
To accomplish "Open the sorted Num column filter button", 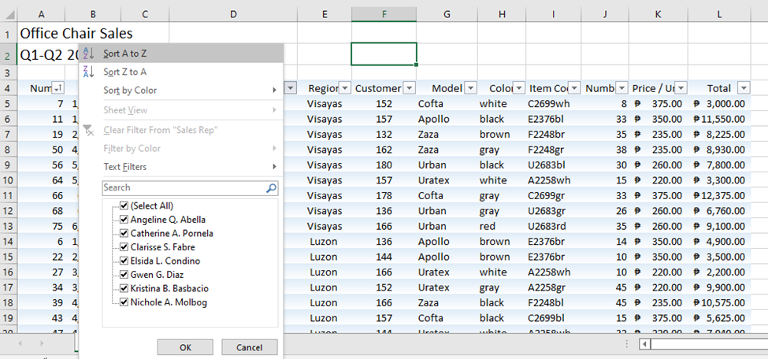I will [58, 88].
